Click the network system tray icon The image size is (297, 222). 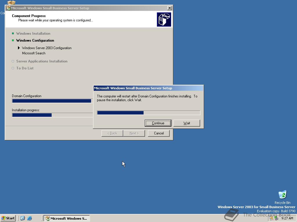click(x=276, y=219)
